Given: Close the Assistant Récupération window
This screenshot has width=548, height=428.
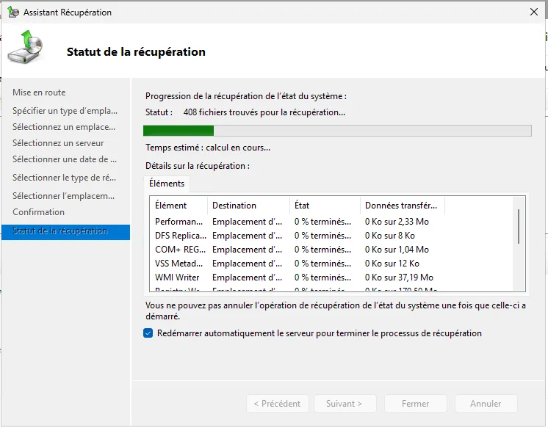Looking at the screenshot, I should (x=533, y=12).
